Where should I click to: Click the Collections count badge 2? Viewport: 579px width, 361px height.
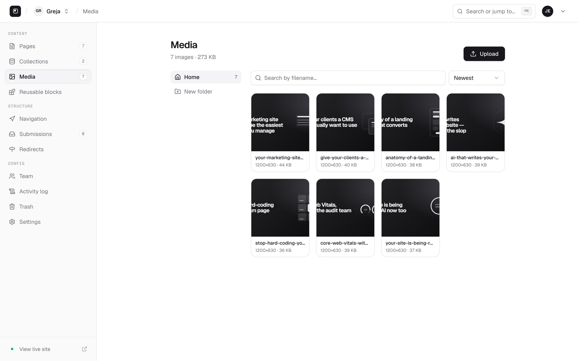[x=83, y=61]
